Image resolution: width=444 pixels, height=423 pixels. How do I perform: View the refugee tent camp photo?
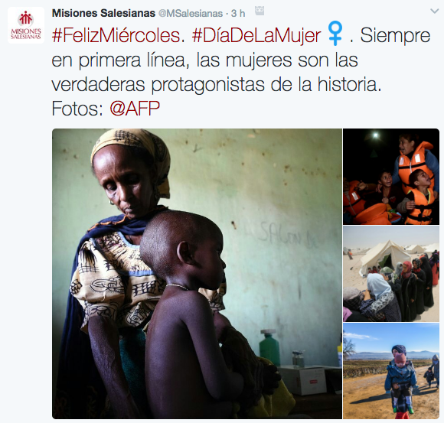[x=391, y=274]
